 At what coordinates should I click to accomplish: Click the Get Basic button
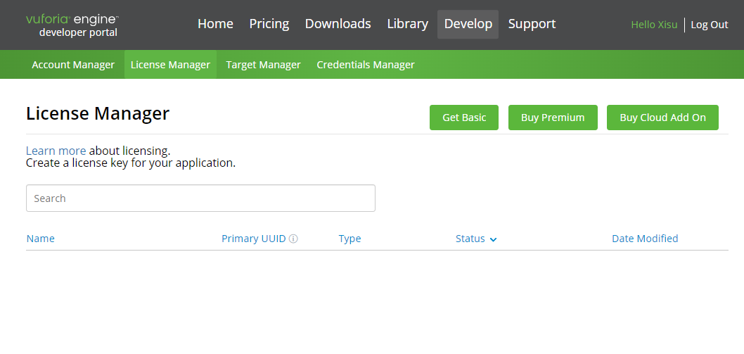pos(464,118)
